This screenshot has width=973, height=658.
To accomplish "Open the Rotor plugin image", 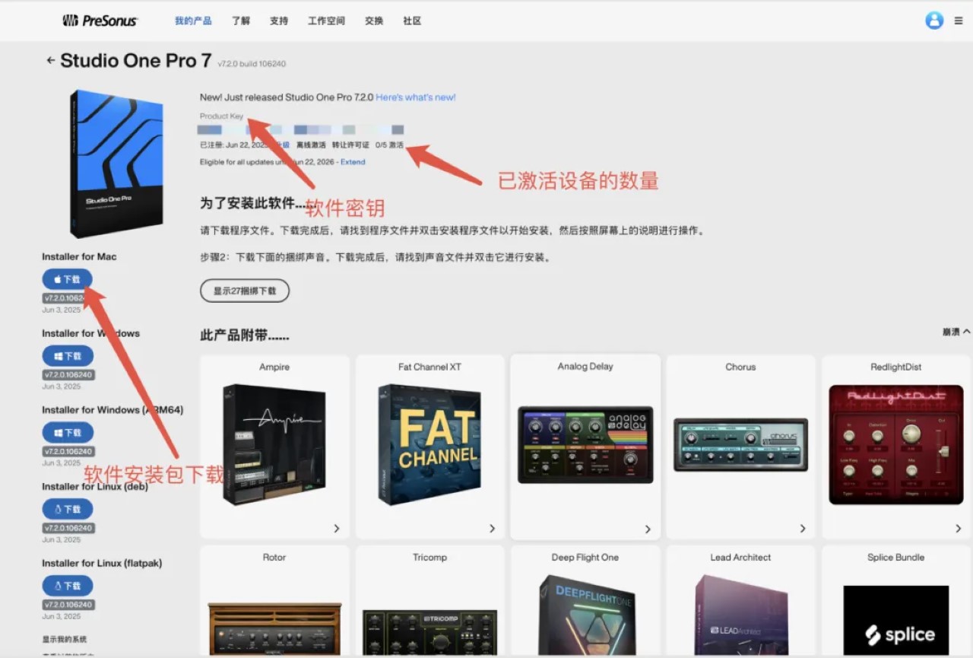I will (x=274, y=629).
